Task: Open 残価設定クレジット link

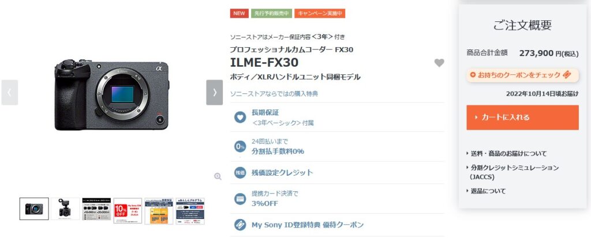Action: (x=282, y=172)
